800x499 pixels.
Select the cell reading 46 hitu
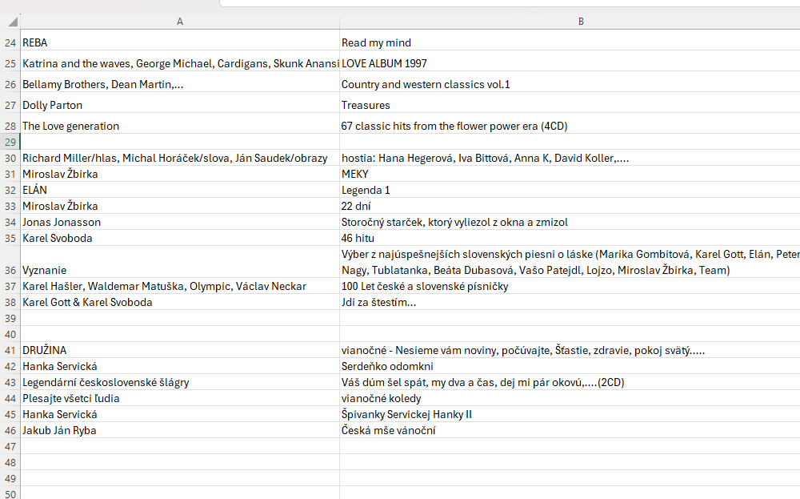[x=570, y=238]
